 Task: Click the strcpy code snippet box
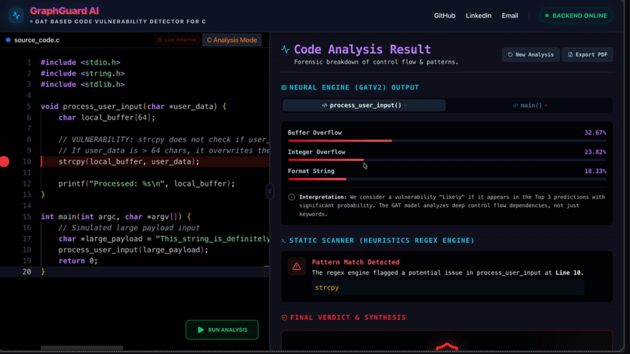coord(448,288)
